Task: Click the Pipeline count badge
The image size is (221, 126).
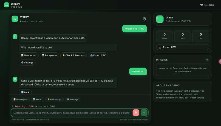Action: point(207,60)
